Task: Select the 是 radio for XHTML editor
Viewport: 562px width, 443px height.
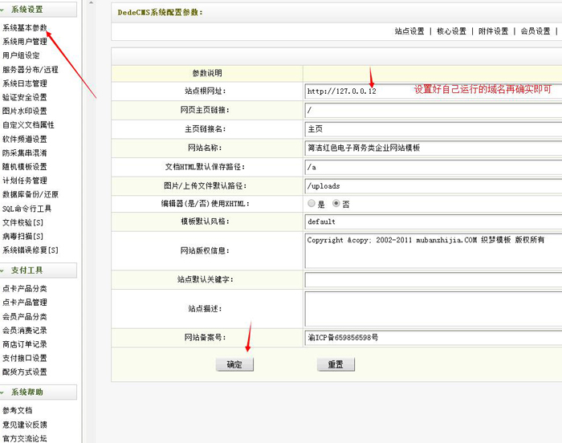Action: pos(311,204)
